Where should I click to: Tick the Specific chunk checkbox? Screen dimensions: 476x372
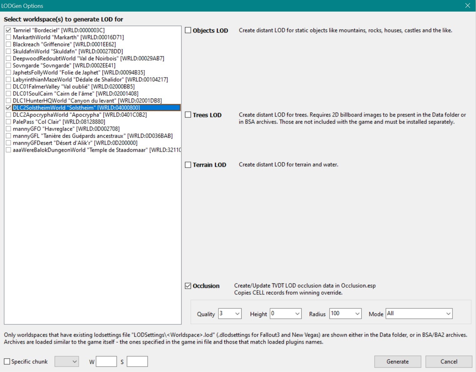(x=7, y=361)
